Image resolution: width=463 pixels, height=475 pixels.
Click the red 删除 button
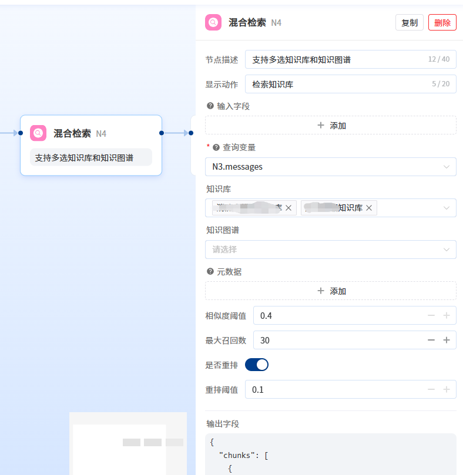[x=442, y=22]
